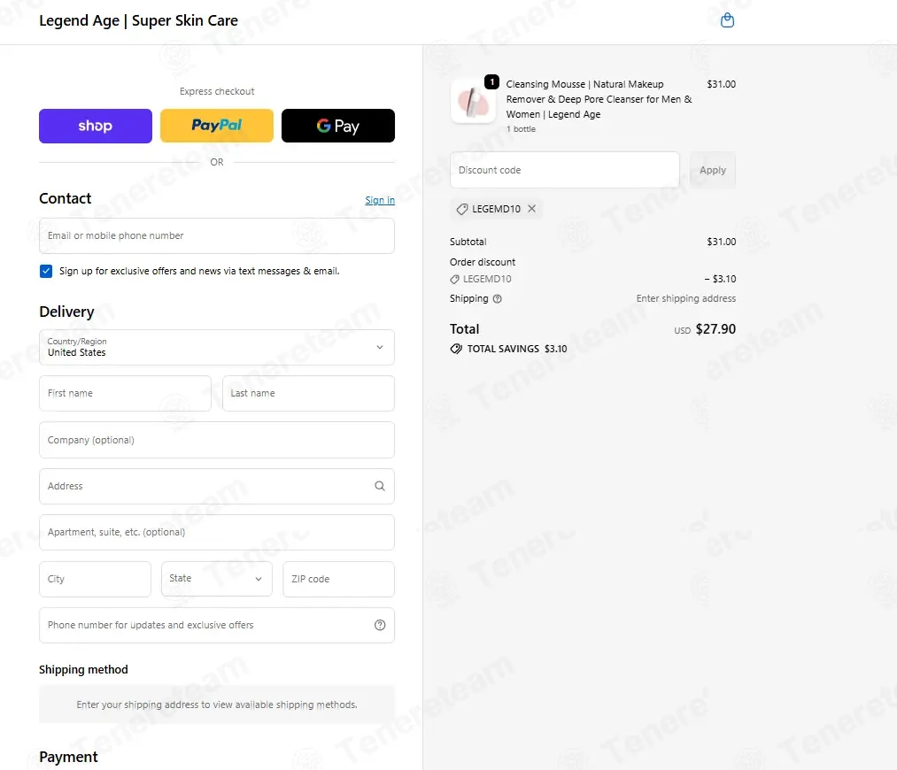897x770 pixels.
Task: Expand the State dropdown
Action: [x=217, y=579]
